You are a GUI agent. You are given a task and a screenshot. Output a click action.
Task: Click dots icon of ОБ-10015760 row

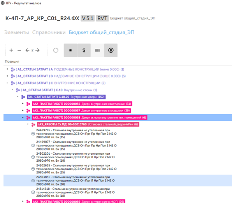tap(33, 125)
